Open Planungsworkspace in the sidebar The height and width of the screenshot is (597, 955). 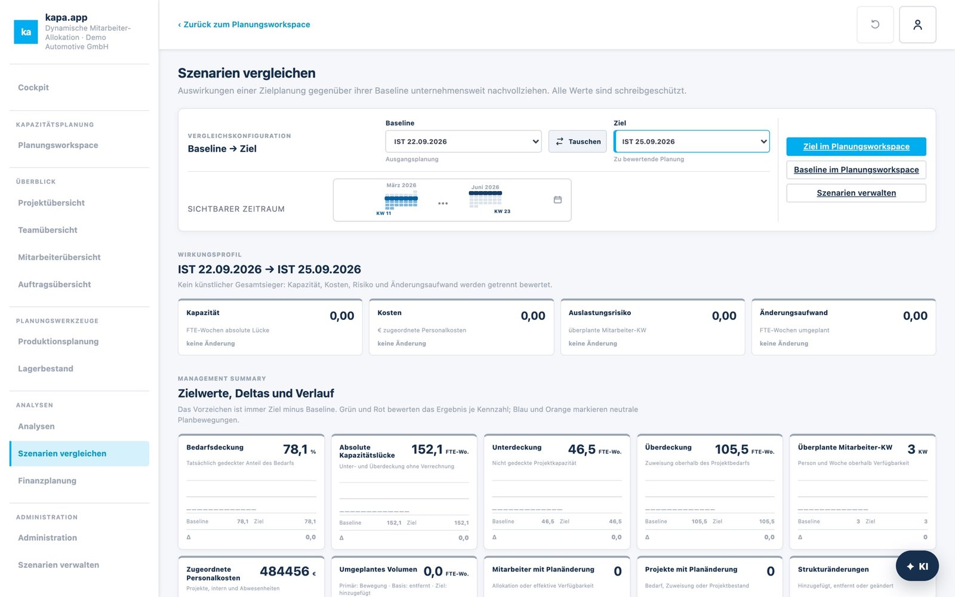click(x=79, y=145)
